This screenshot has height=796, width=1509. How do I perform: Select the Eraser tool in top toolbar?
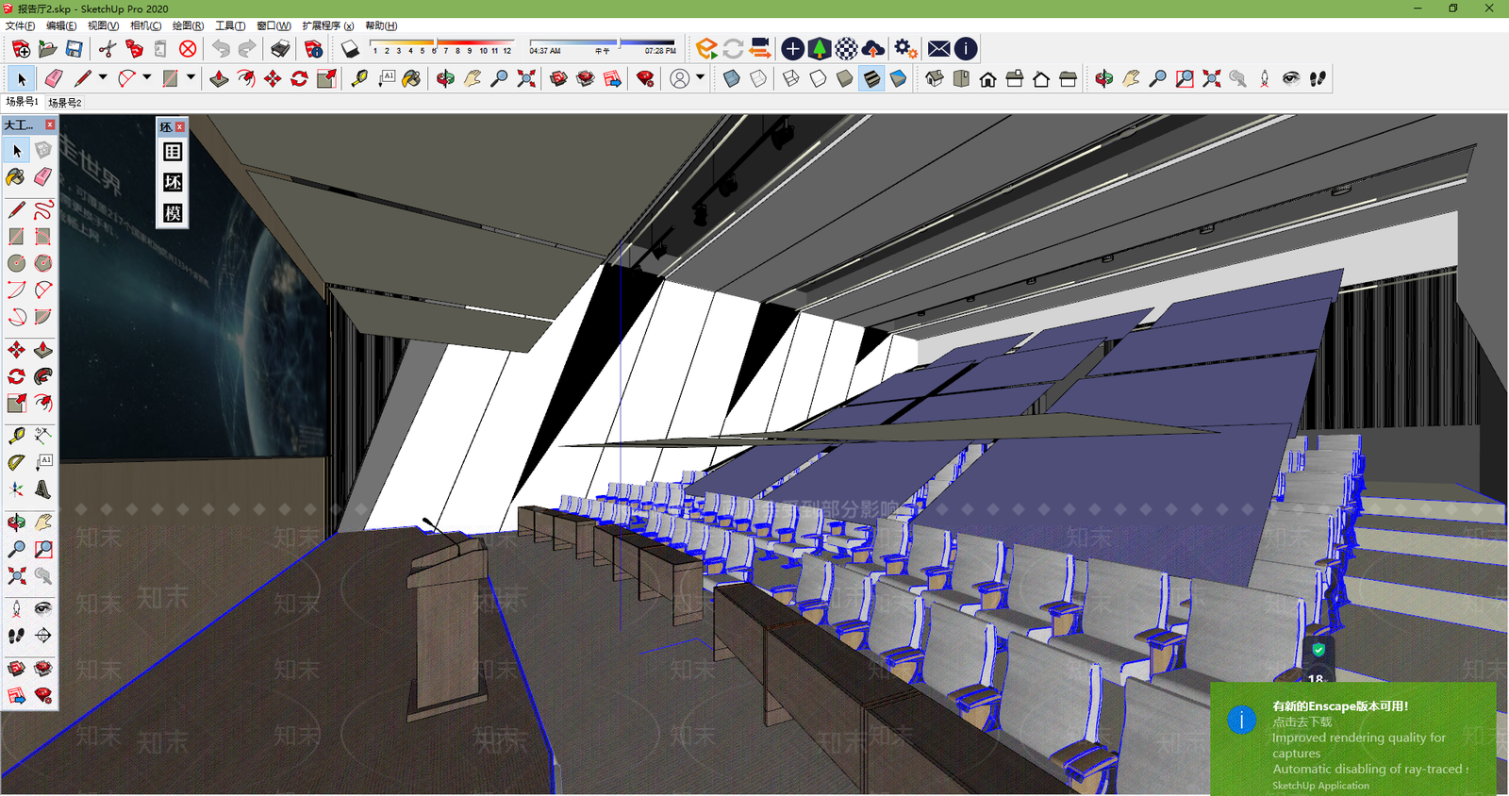tap(54, 78)
